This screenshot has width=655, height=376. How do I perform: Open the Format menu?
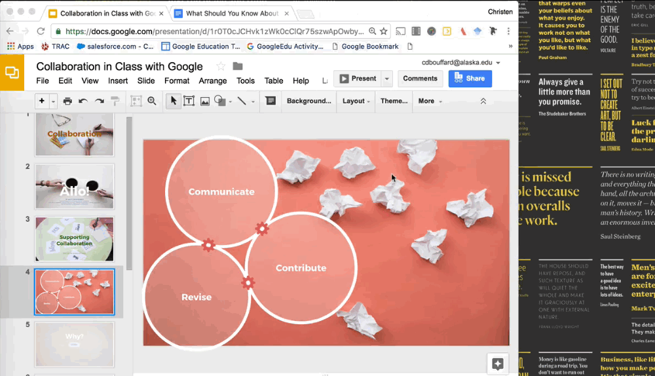[x=177, y=81]
